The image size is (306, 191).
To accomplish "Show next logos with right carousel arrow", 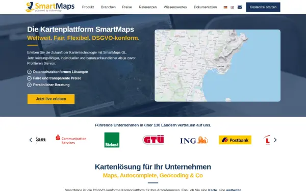I will click(x=275, y=140).
